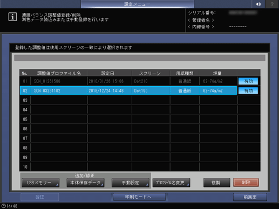The width and height of the screenshot is (279, 209).
Task: Toggle 有効 for profile SCN_01261506
Action: click(x=248, y=81)
